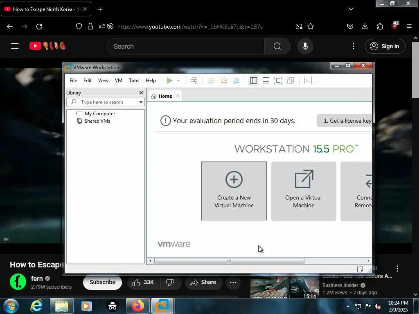Open the Tabs menu

pos(134,81)
